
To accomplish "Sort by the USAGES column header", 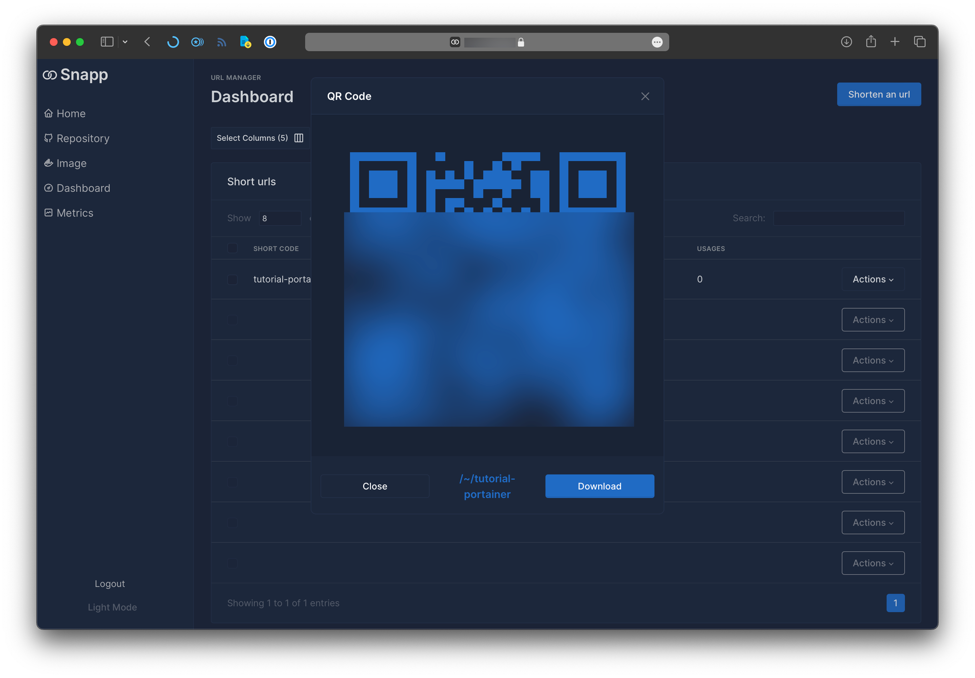I will point(711,248).
